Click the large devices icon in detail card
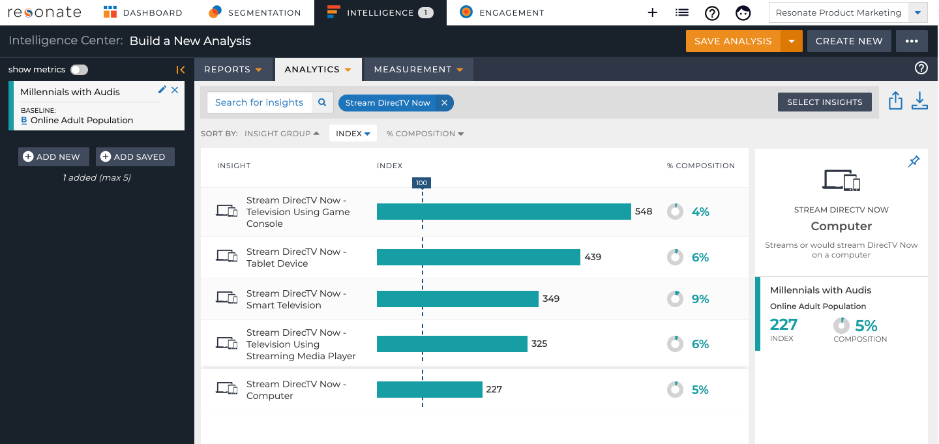939x444 pixels. coord(841,179)
